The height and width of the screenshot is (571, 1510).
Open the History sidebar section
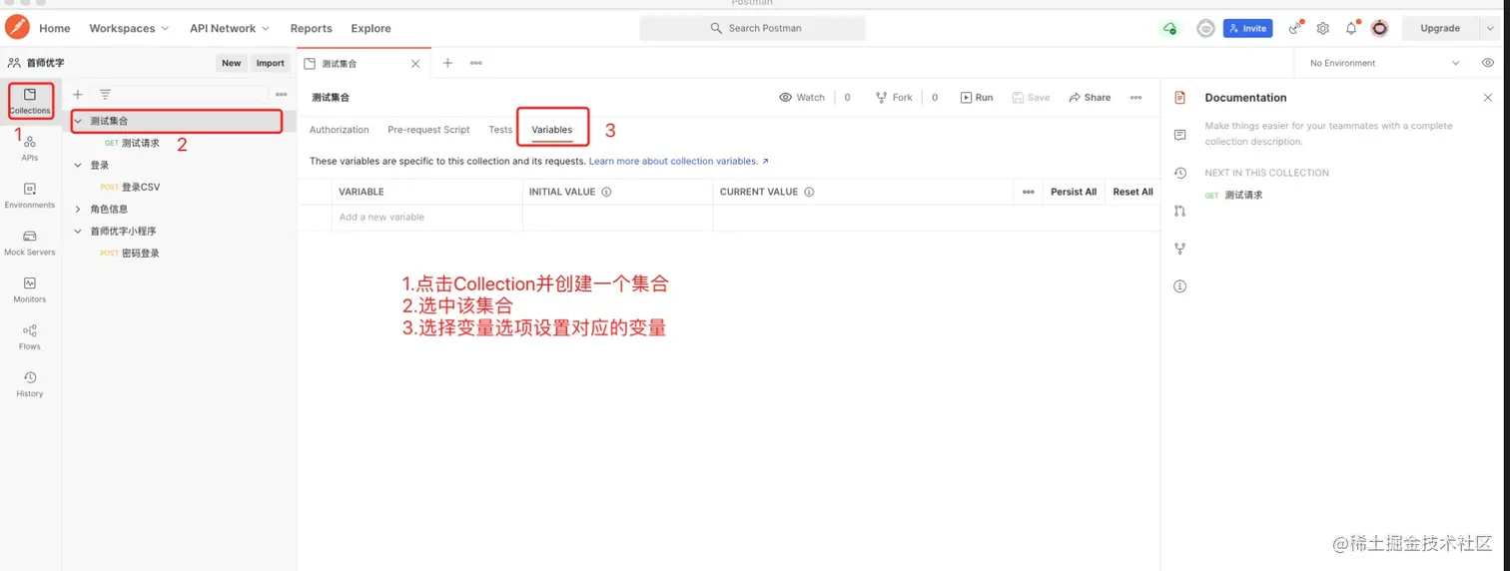[x=30, y=383]
